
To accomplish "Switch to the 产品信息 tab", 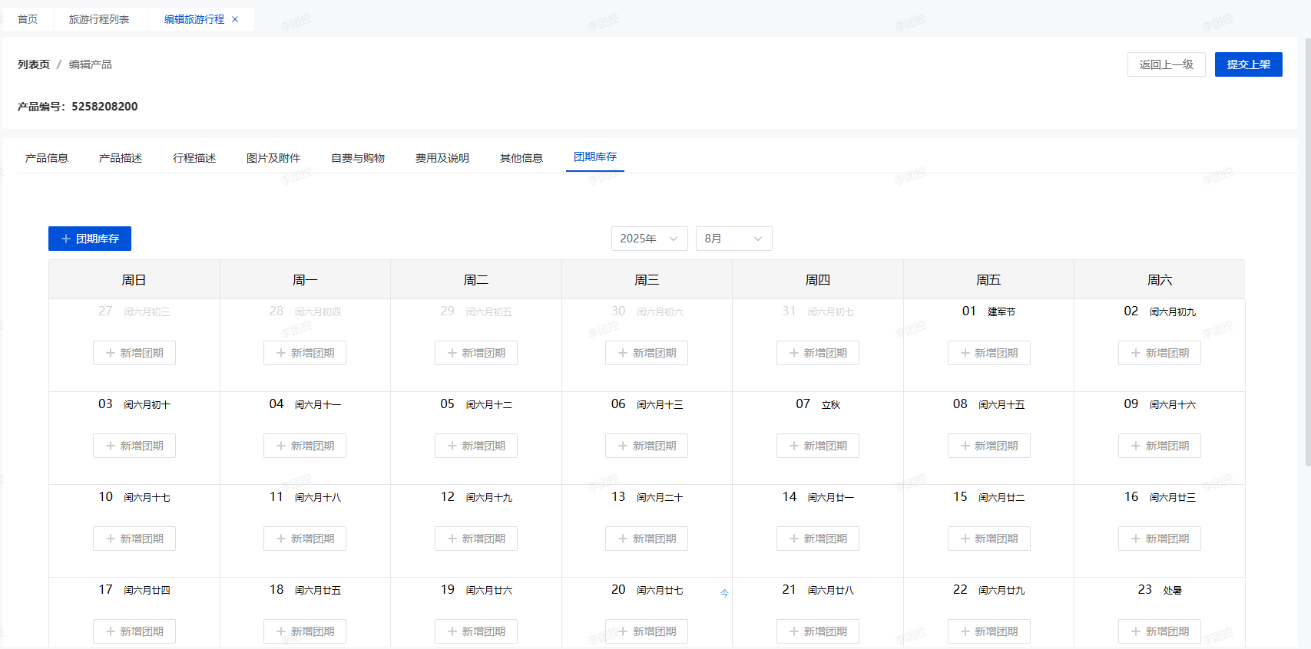I will (x=47, y=158).
